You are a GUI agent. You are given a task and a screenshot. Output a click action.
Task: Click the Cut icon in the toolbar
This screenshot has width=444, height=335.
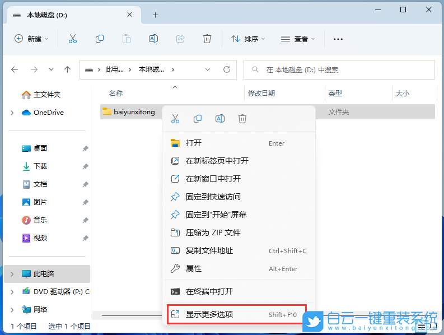(73, 39)
